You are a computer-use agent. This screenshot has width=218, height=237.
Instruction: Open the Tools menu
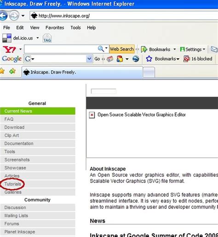click(75, 28)
